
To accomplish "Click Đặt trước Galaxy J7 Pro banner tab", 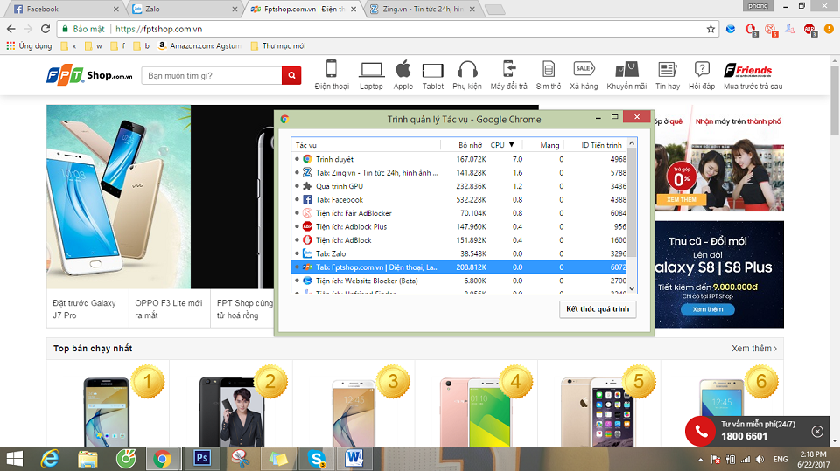I will click(87, 308).
